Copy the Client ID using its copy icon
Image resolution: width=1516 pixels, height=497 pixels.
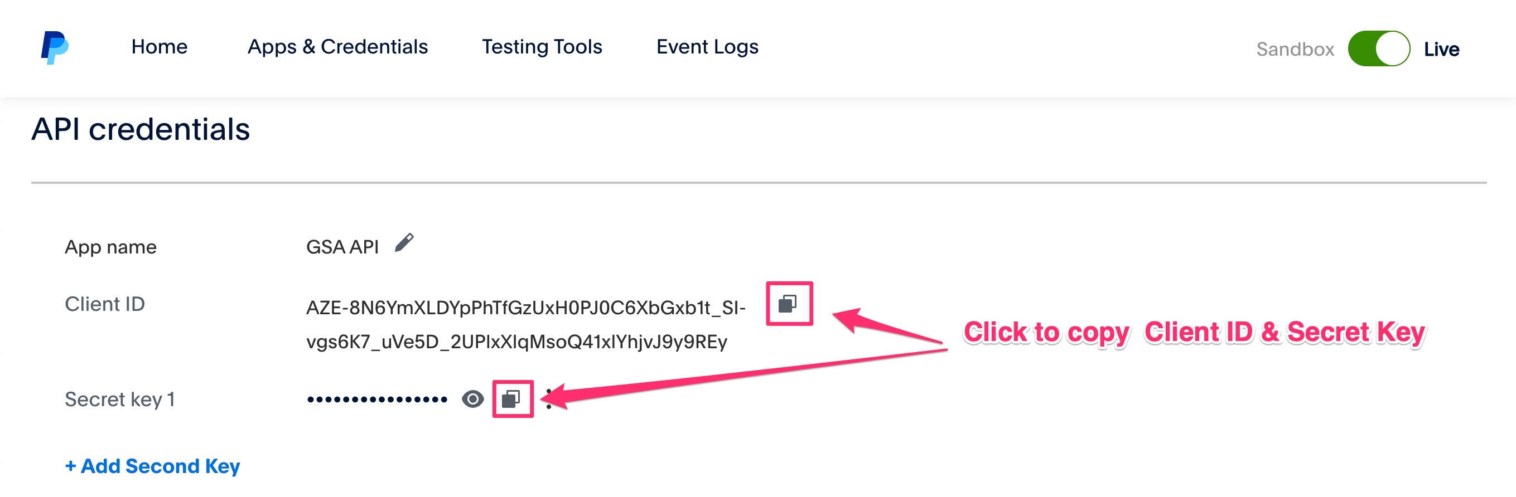(788, 304)
